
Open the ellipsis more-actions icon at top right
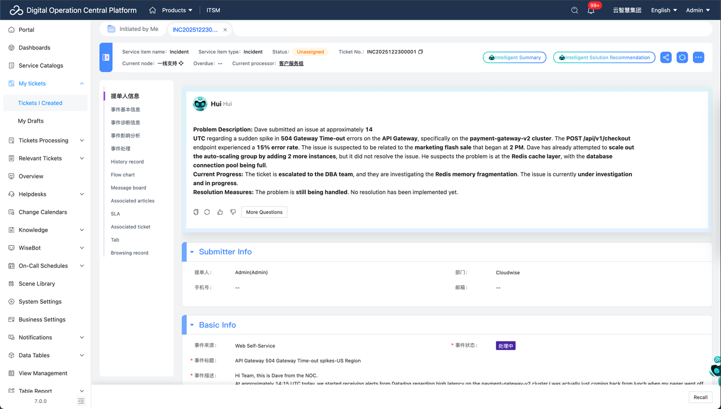tap(698, 57)
